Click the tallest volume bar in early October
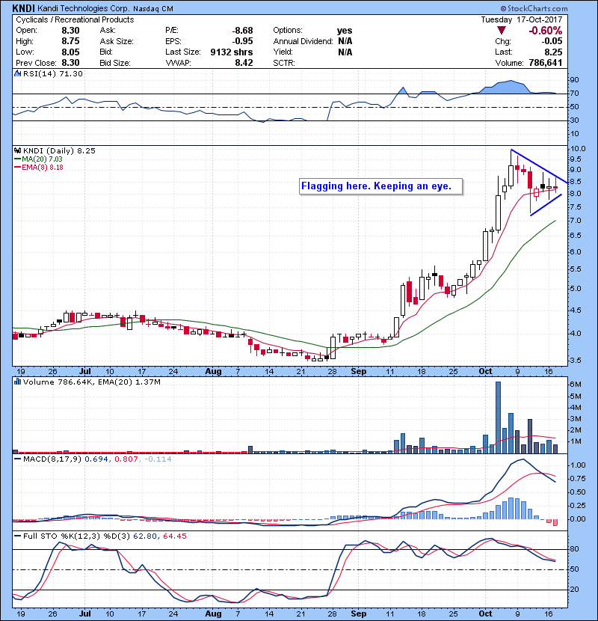Screen dimensions: 598x621 [498, 417]
